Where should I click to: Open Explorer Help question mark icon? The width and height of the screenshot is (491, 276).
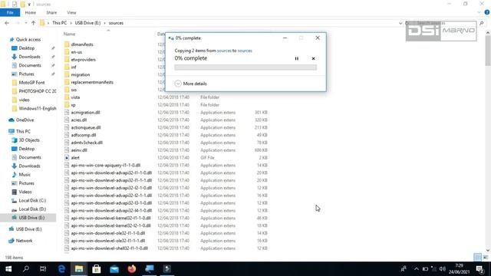pos(487,12)
